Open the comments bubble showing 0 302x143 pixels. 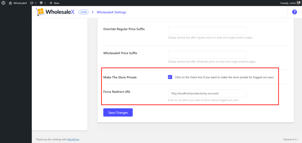pyautogui.click(x=43, y=3)
